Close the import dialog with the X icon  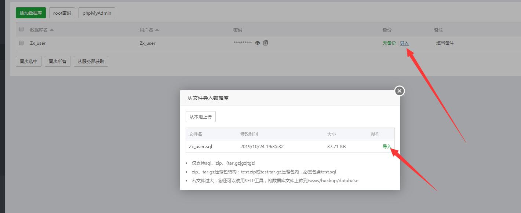tap(400, 91)
